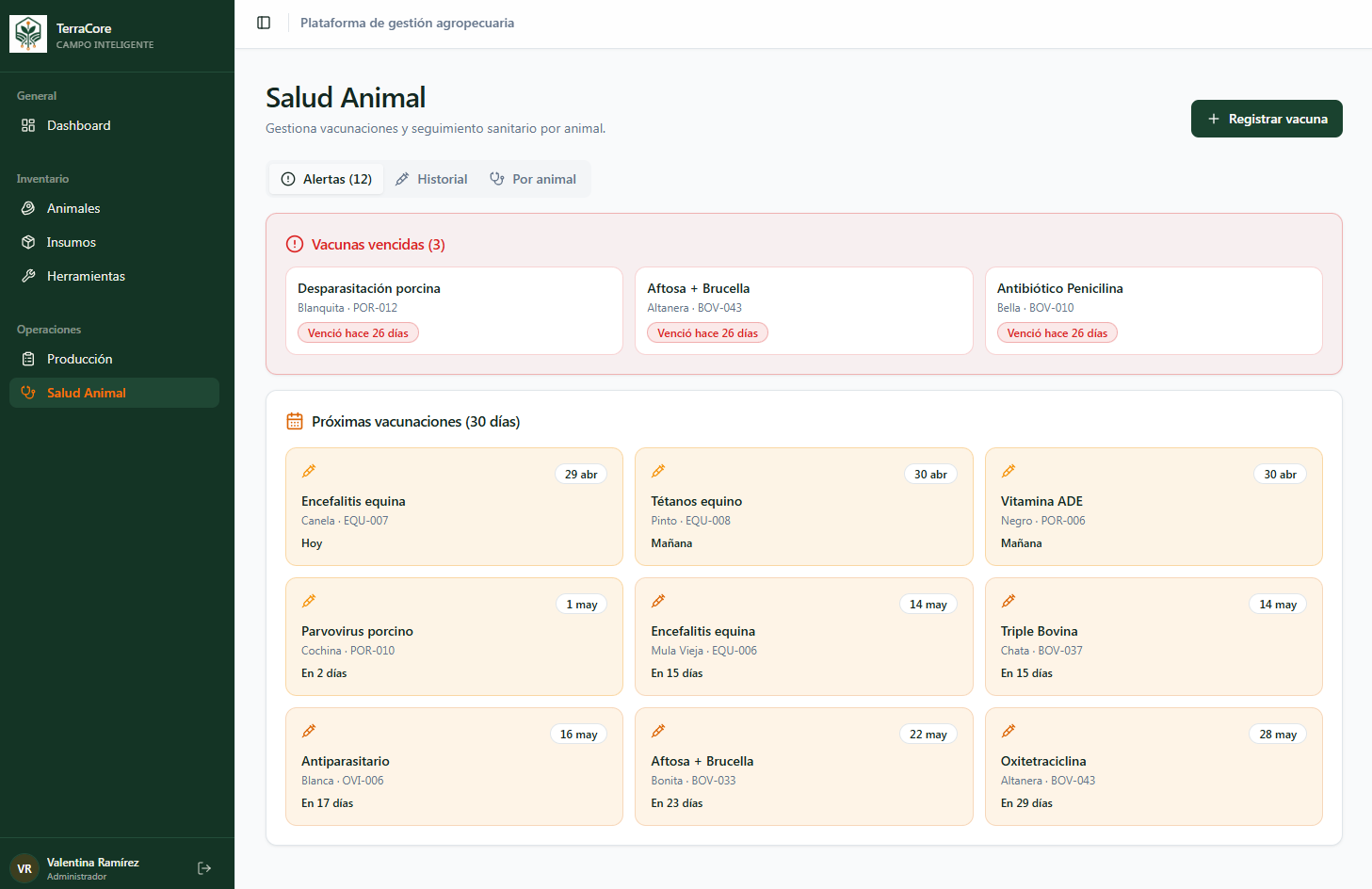The height and width of the screenshot is (889, 1372).
Task: Click syringe icon on Oxitetraciclina card
Action: (1009, 731)
